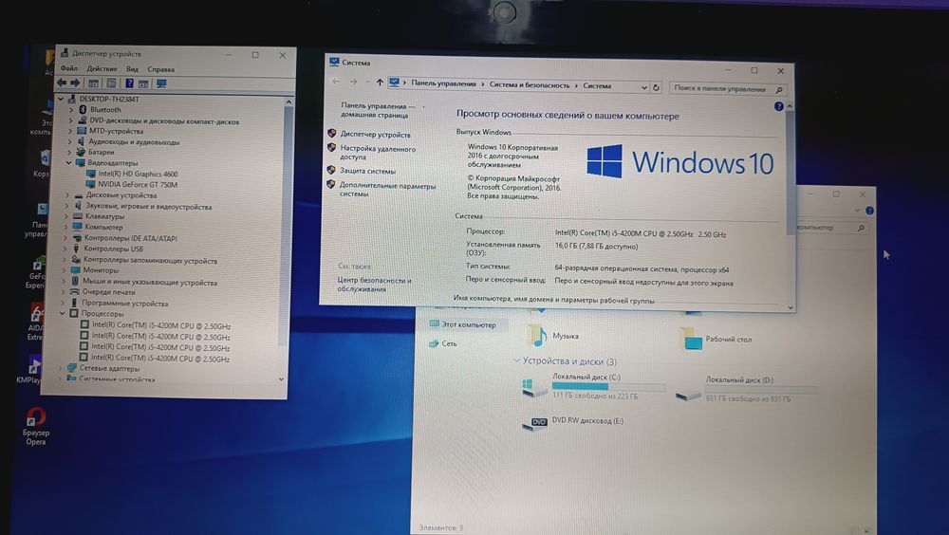This screenshot has height=535, width=949.
Task: Click the Сетевые адаптеры network icon
Action: point(72,368)
